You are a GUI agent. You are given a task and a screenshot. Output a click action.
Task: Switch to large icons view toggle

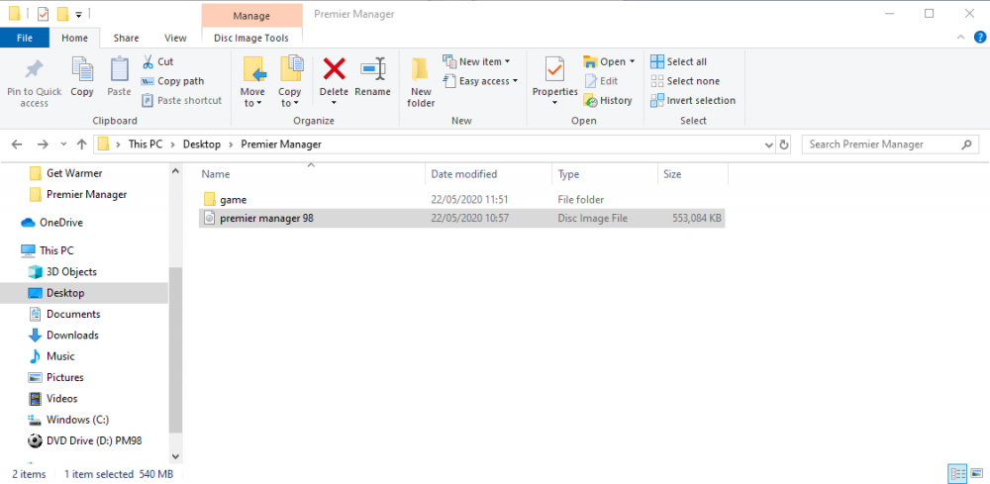[977, 473]
